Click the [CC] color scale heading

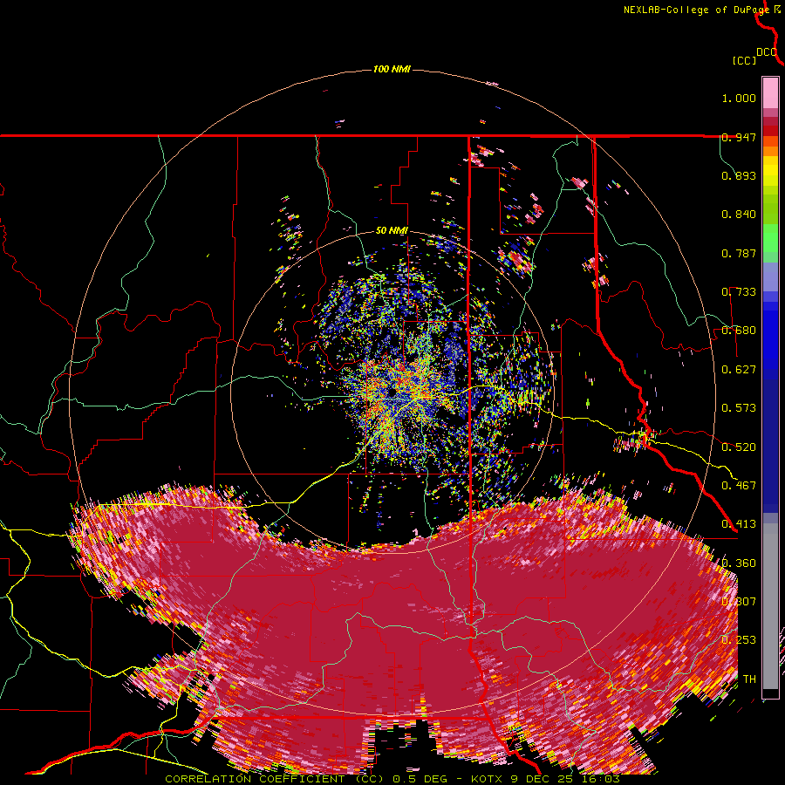click(x=745, y=60)
